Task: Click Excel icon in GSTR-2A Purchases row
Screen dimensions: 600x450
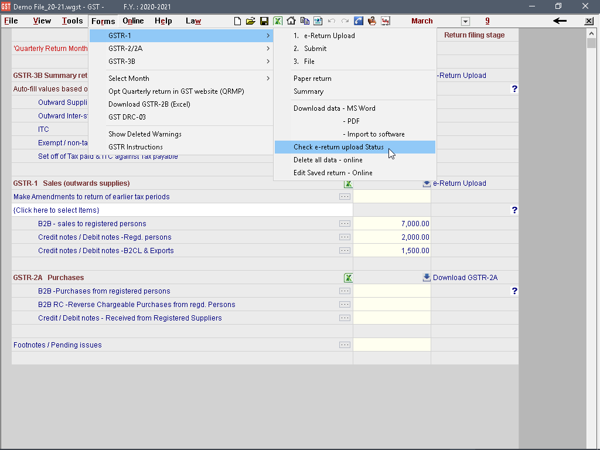Action: (x=348, y=278)
